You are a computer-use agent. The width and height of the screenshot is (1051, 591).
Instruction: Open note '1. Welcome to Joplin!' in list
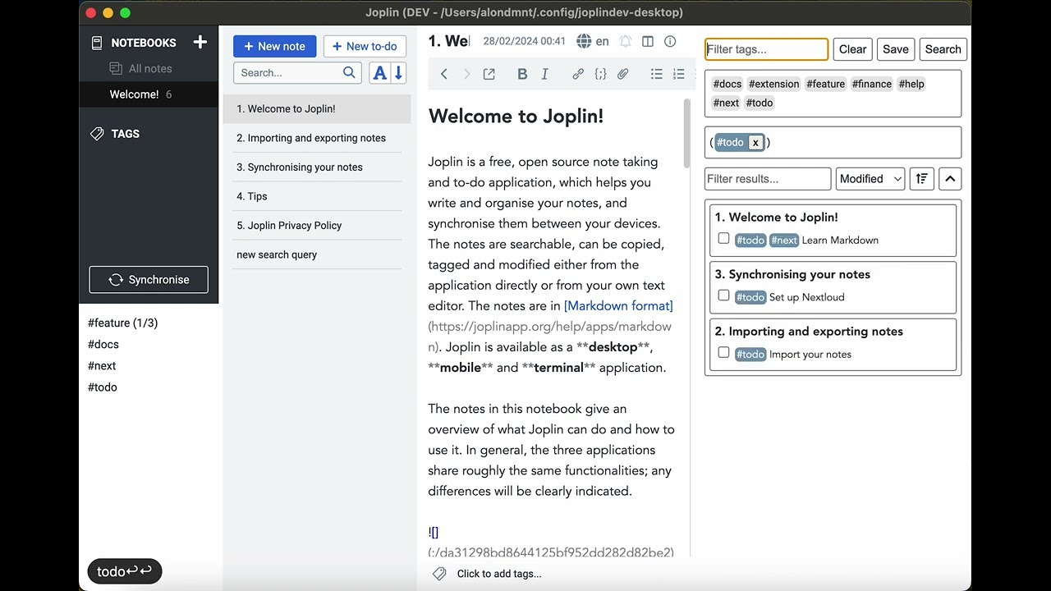coord(317,109)
